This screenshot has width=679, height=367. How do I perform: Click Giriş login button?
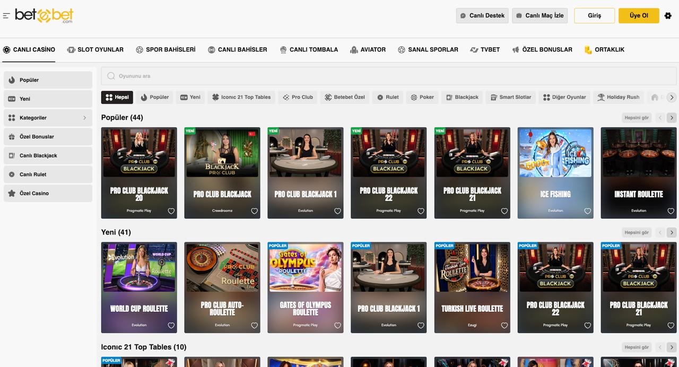[x=595, y=15]
